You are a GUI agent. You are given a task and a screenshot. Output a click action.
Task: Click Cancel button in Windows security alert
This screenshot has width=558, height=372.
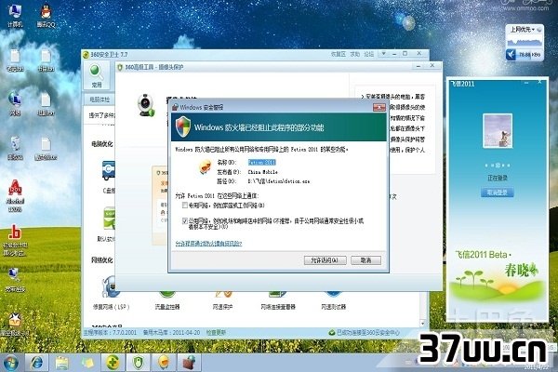pos(365,260)
